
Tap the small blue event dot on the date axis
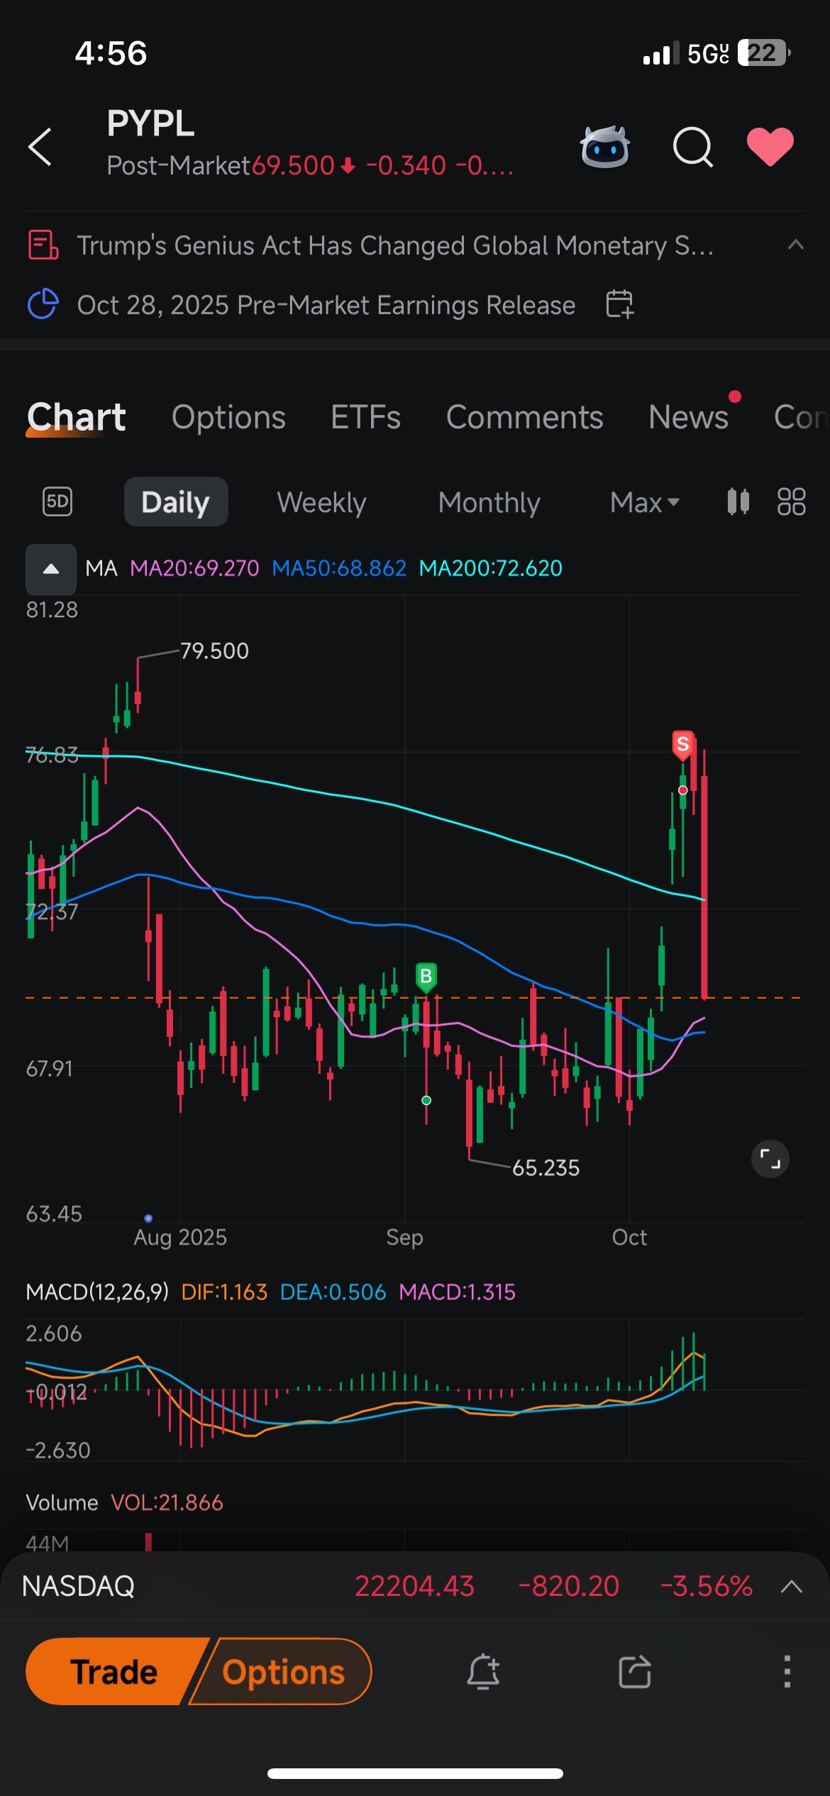tap(148, 1218)
